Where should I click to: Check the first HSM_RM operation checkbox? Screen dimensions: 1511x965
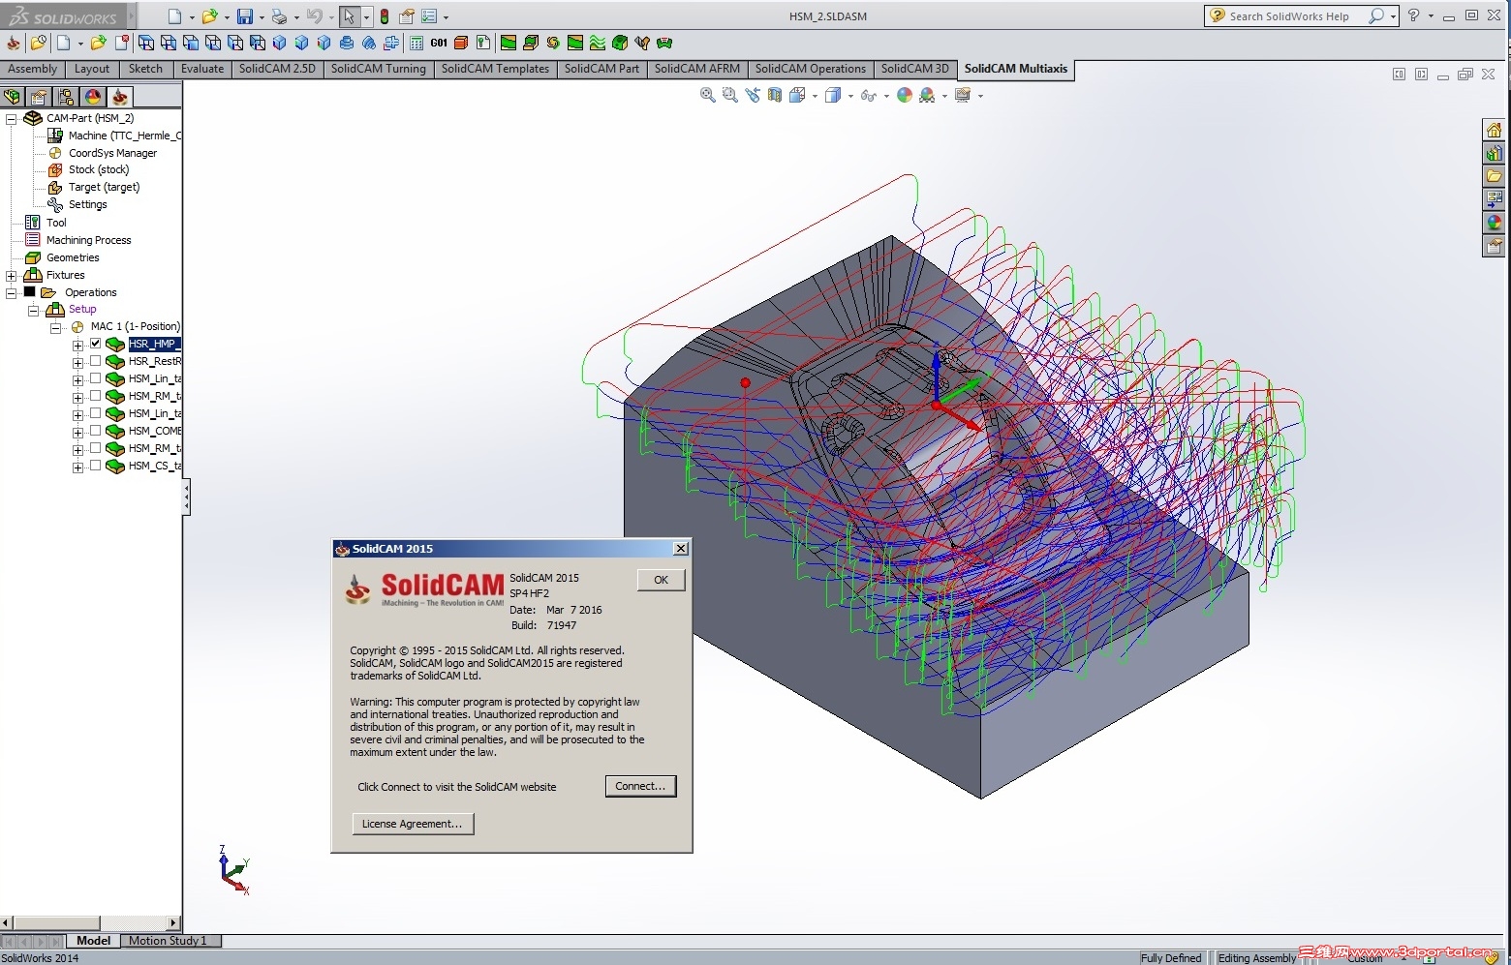(96, 396)
